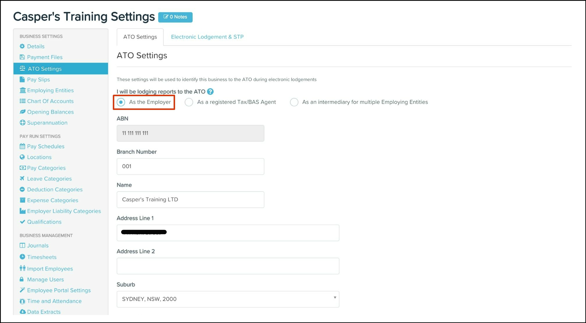The height and width of the screenshot is (323, 586).
Task: Click the bank building icon for Employing Entities
Action: (22, 90)
